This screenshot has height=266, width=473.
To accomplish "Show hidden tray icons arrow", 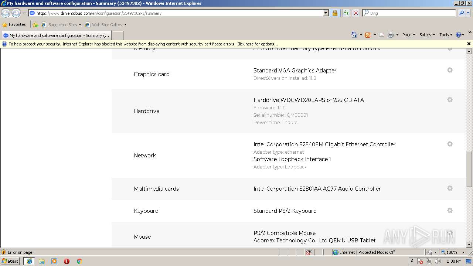I will [x=412, y=261].
